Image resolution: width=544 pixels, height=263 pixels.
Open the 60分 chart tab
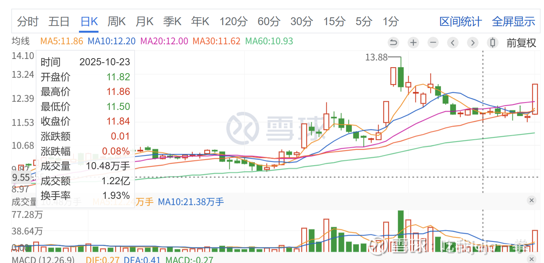(269, 21)
